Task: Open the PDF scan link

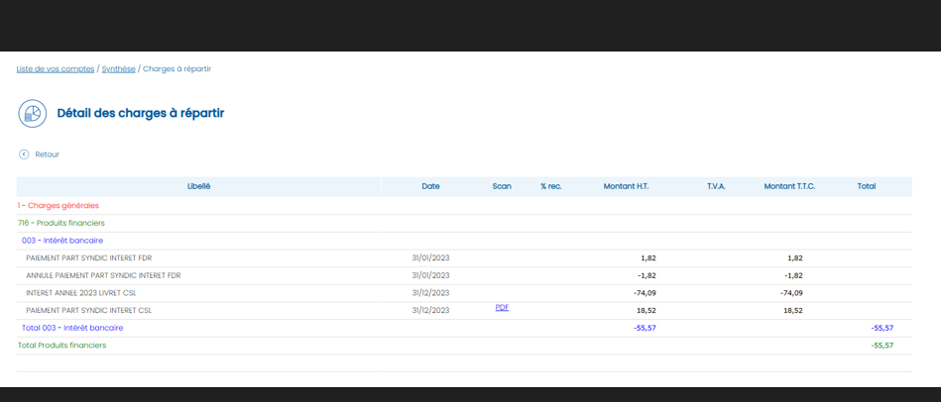Action: coord(502,307)
